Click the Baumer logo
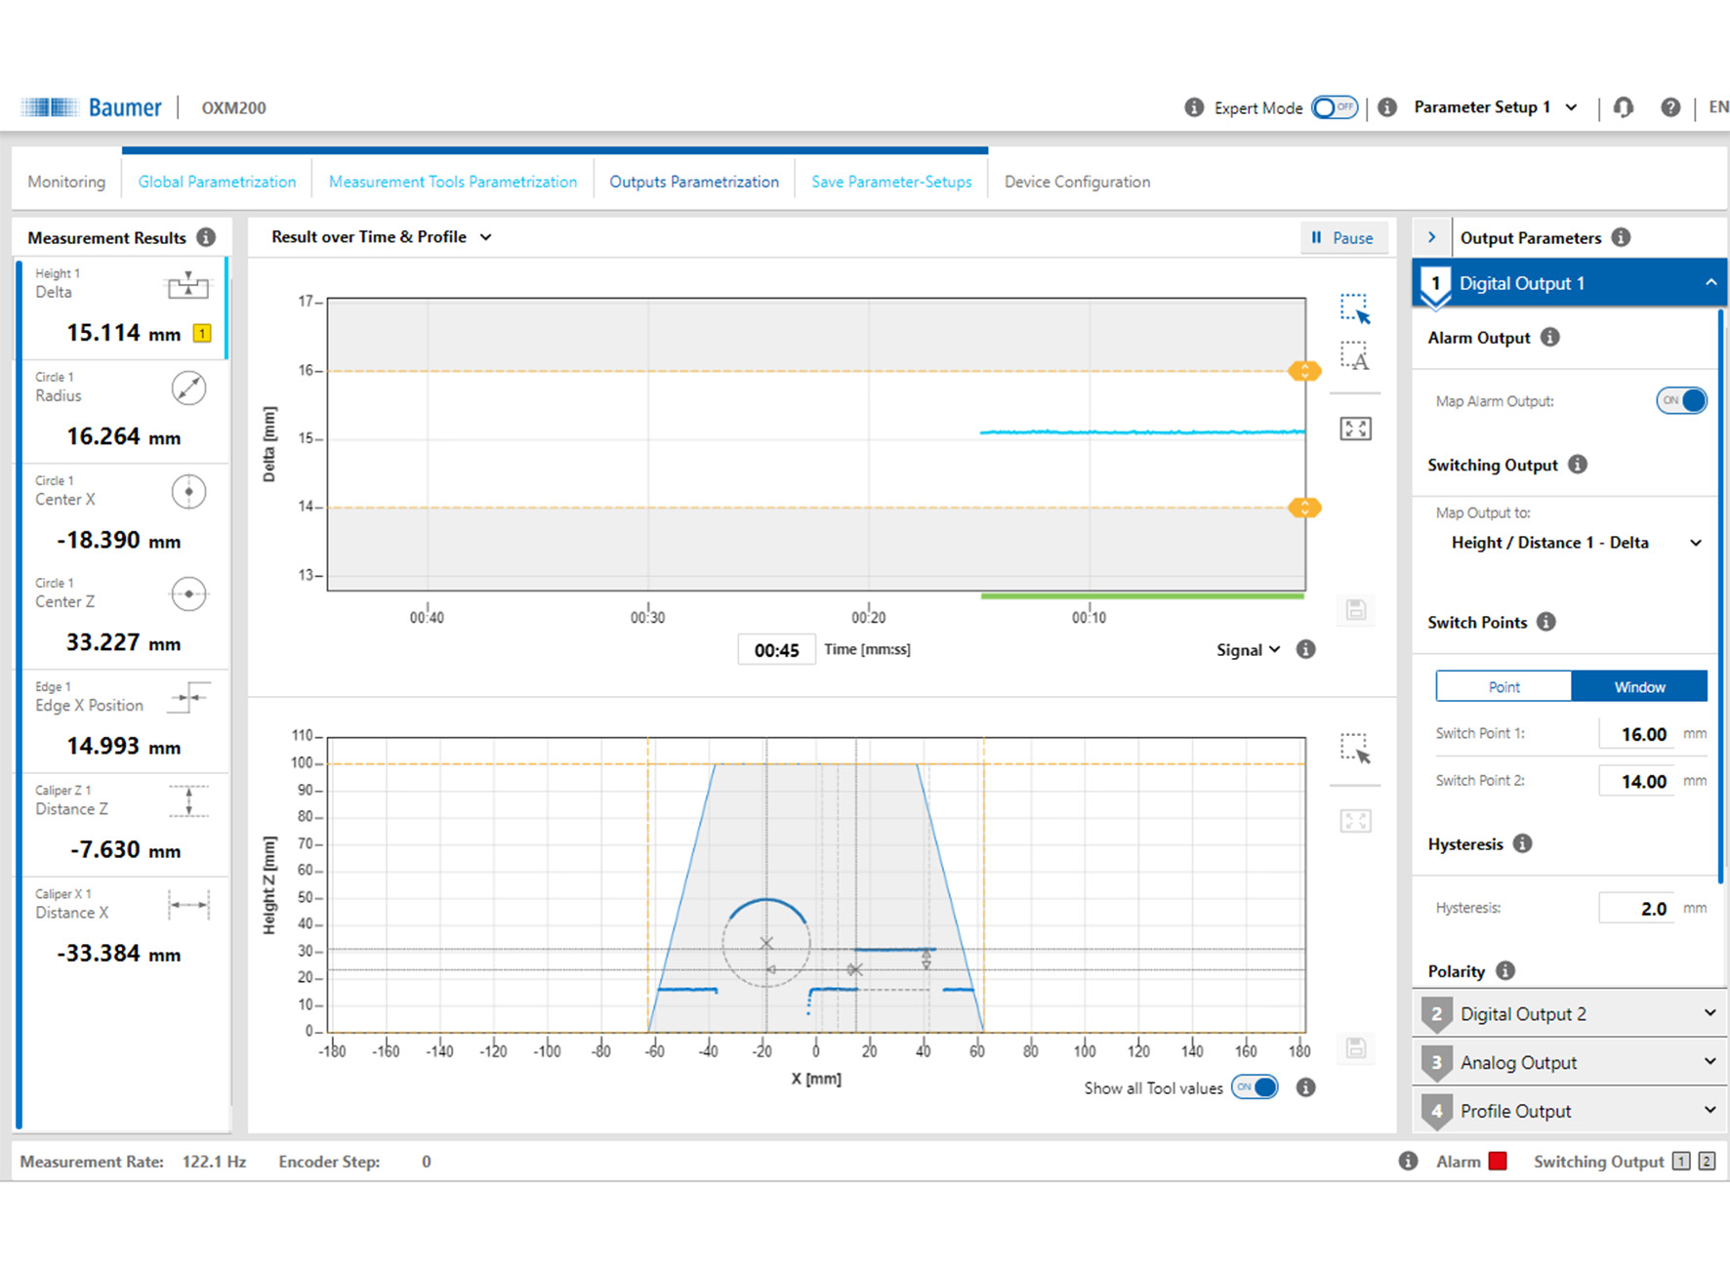Screen dimensions: 1730x1268 (93, 107)
